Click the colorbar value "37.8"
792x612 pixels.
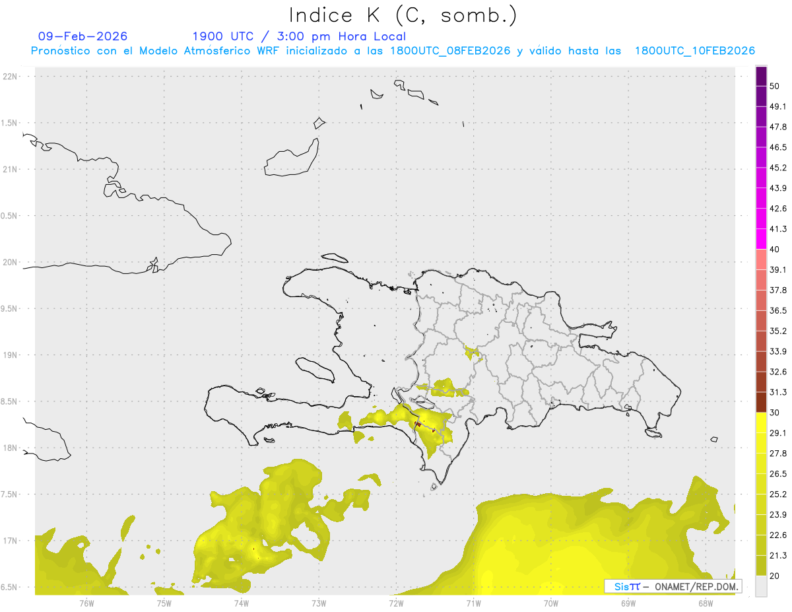click(x=778, y=290)
